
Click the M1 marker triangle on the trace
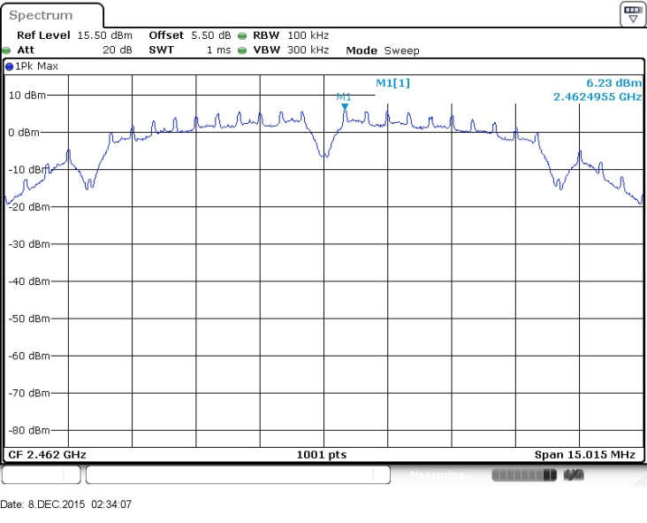click(x=345, y=107)
